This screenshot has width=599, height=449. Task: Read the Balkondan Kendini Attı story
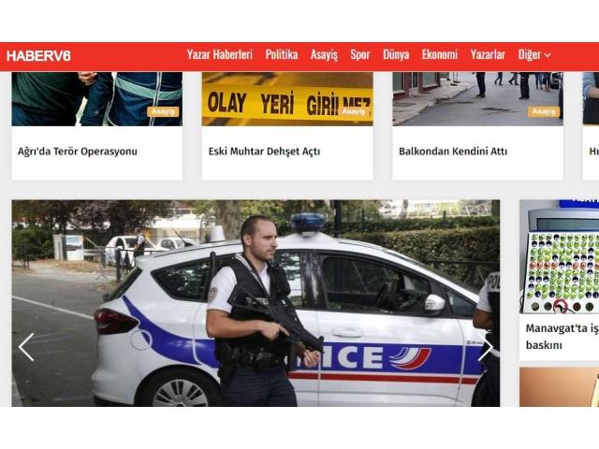[453, 152]
